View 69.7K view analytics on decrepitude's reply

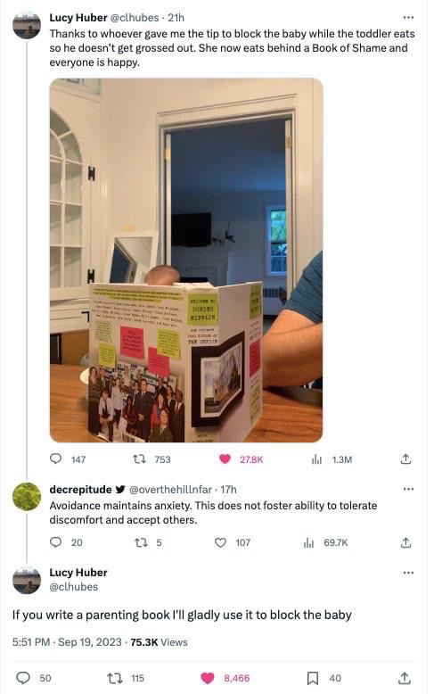(x=308, y=542)
